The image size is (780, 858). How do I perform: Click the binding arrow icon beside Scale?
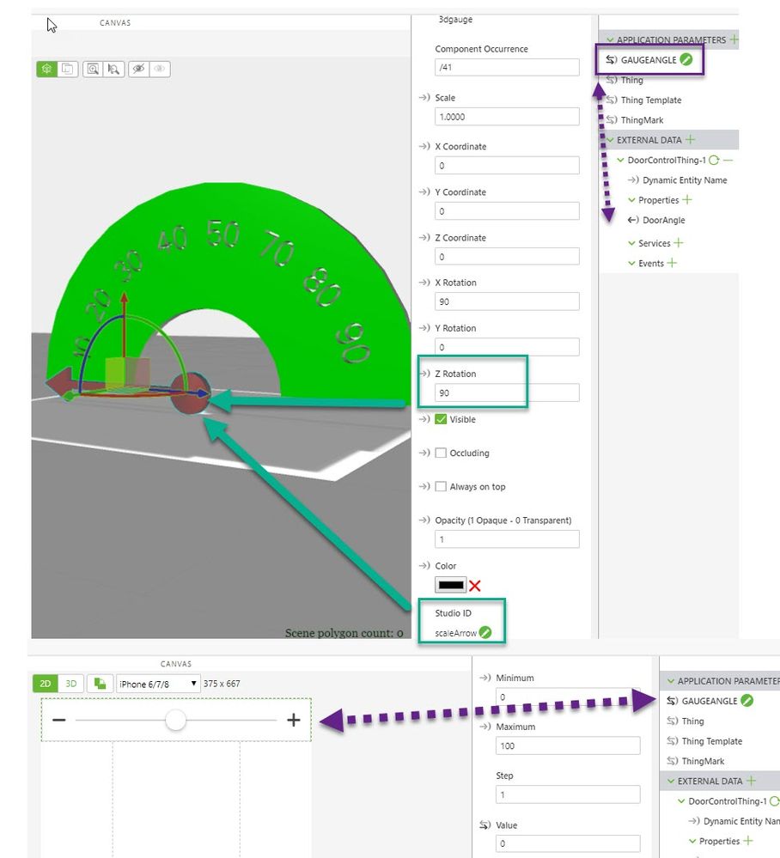[x=424, y=97]
